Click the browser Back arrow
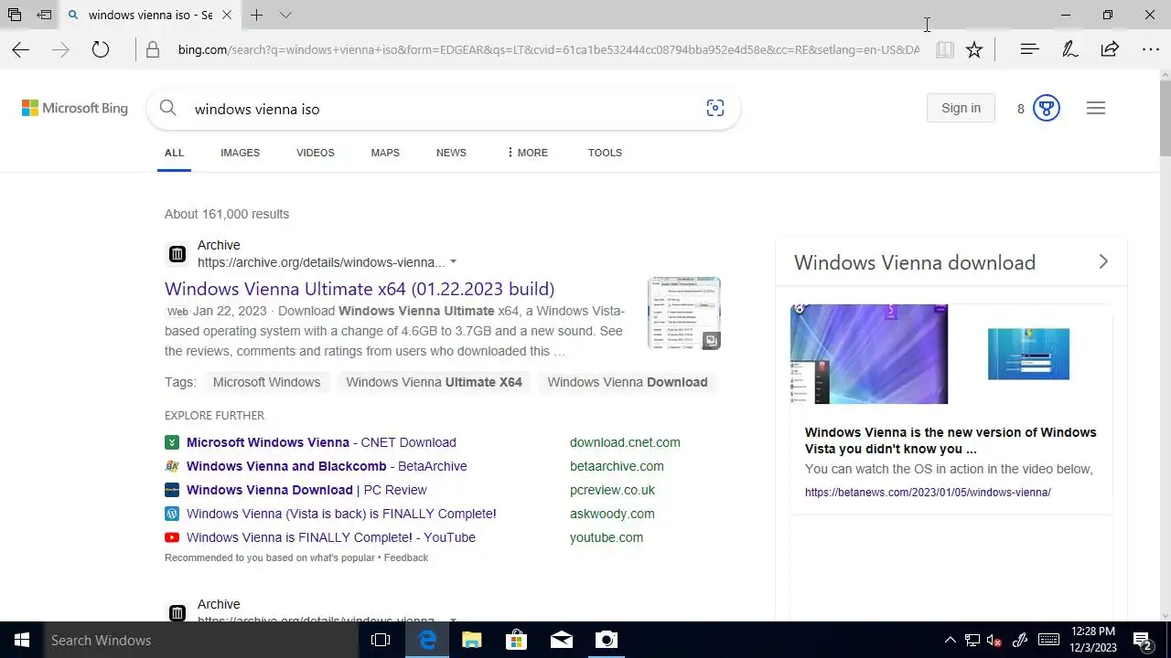This screenshot has height=658, width=1171. pyautogui.click(x=20, y=50)
